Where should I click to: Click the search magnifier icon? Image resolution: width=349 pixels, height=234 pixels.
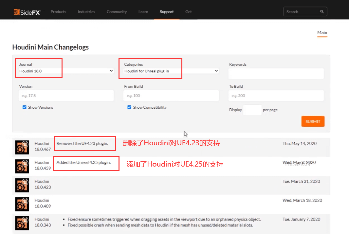point(322,11)
